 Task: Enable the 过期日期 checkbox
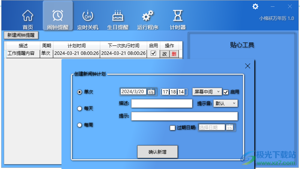point(172,128)
